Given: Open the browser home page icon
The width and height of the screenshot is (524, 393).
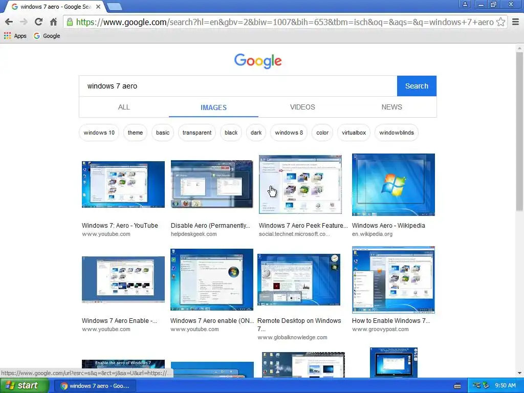Looking at the screenshot, I should (x=53, y=22).
